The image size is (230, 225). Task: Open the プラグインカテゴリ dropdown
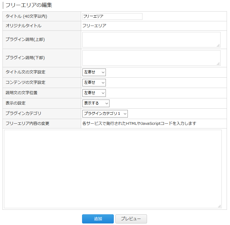(105, 114)
